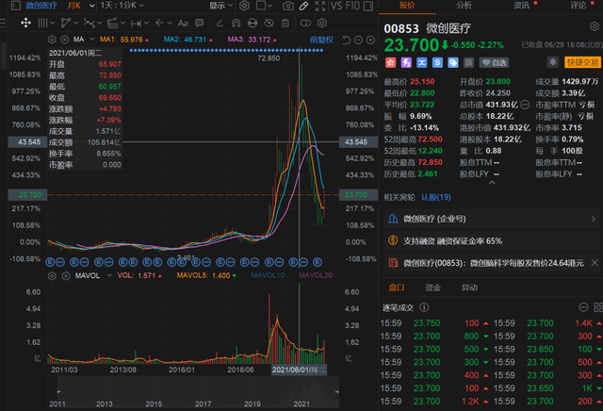The width and height of the screenshot is (603, 411).
Task: Switch to the 评论 tab
Action: tap(579, 6)
